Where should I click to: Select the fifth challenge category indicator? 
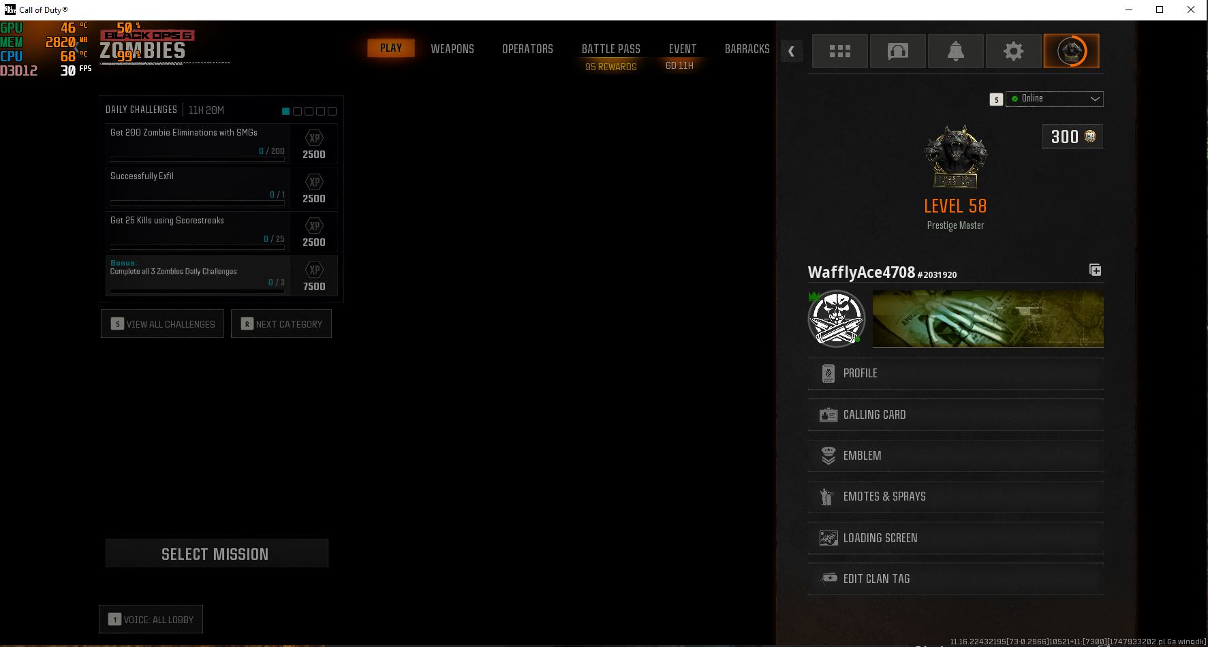point(332,111)
